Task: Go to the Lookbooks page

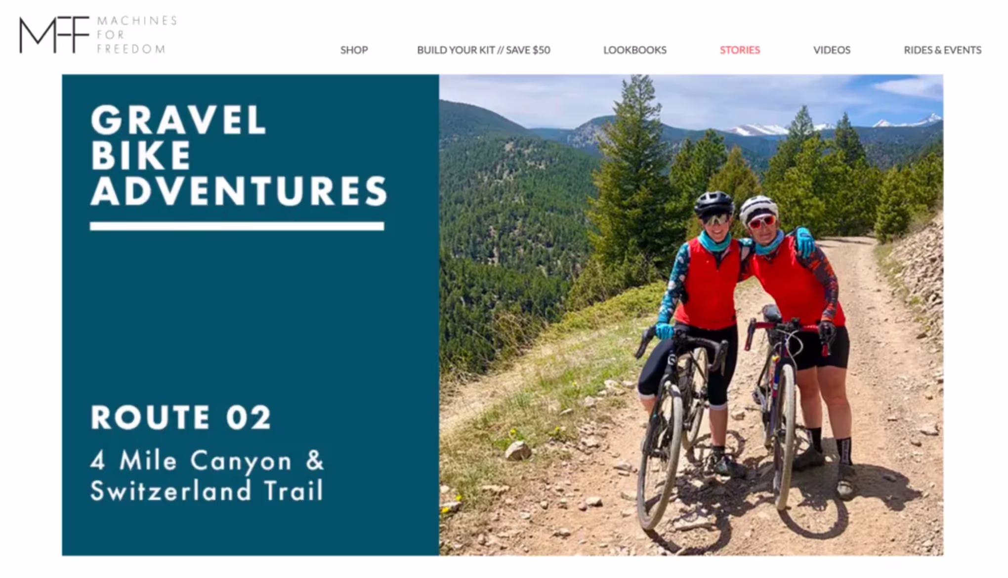Action: tap(634, 50)
